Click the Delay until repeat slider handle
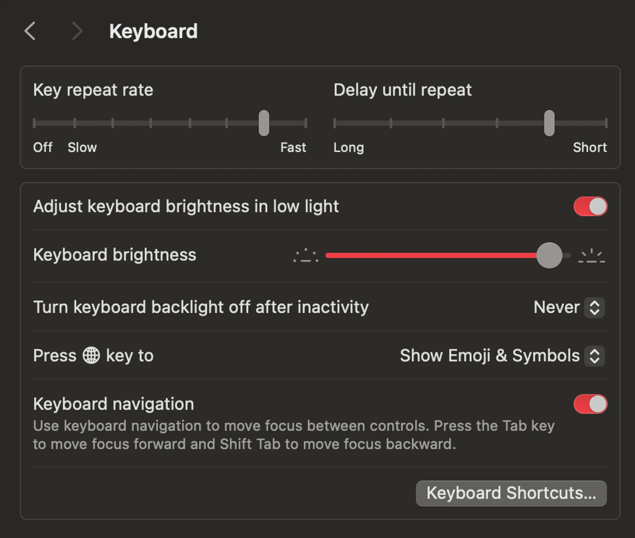Viewport: 635px width, 538px height. click(x=549, y=123)
